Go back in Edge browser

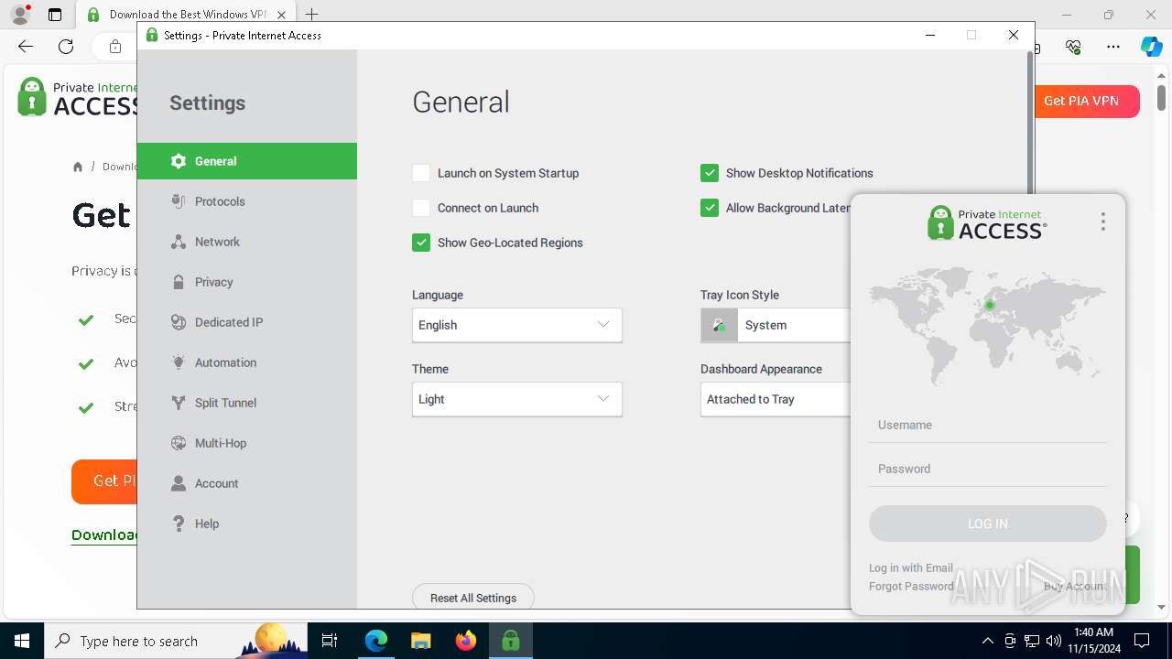(x=26, y=47)
